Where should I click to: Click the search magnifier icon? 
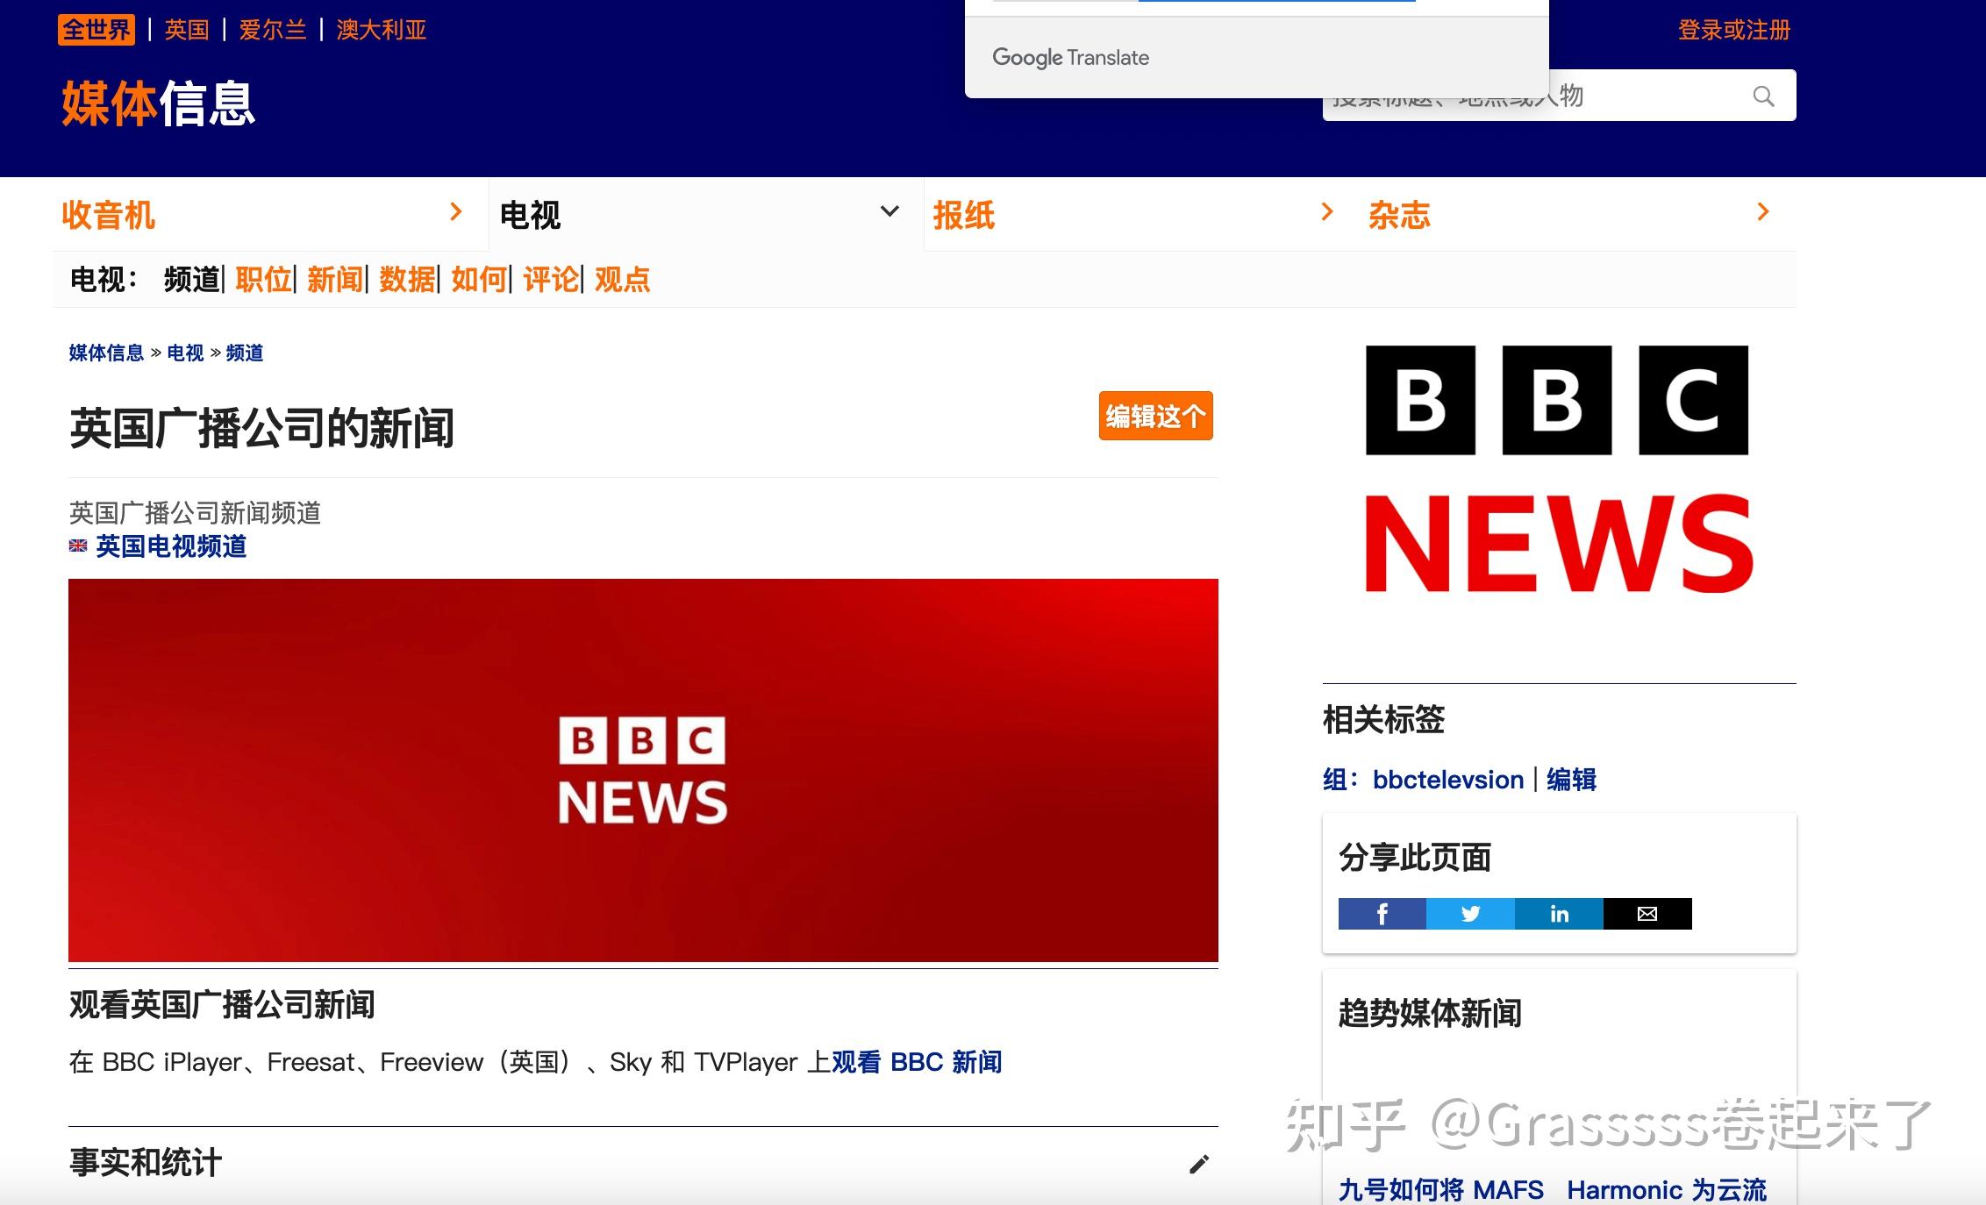[1763, 96]
